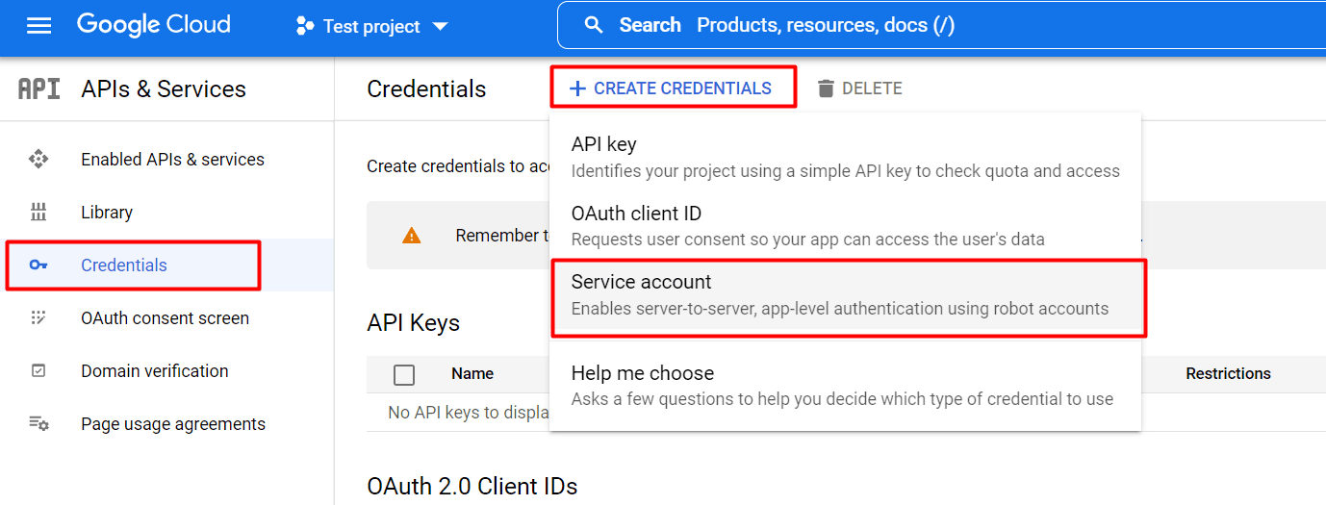
Task: Click the API Keys section heading
Action: pyautogui.click(x=414, y=323)
